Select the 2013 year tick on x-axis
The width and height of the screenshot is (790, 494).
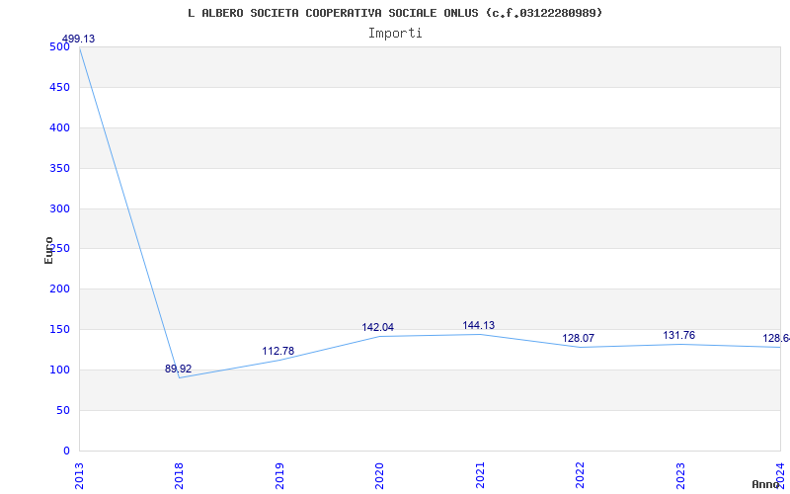pos(80,475)
